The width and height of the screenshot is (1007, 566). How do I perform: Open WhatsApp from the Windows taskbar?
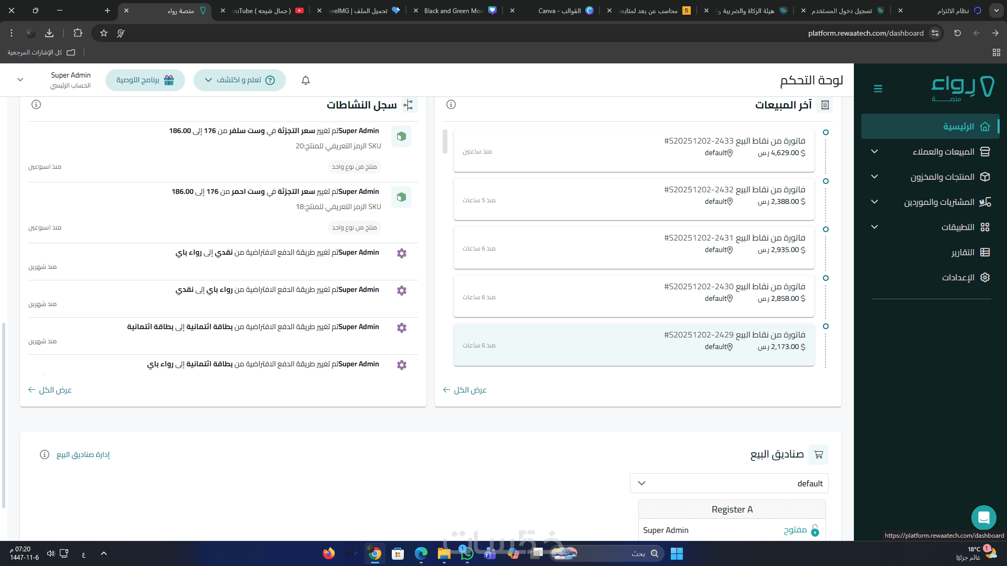point(466,553)
